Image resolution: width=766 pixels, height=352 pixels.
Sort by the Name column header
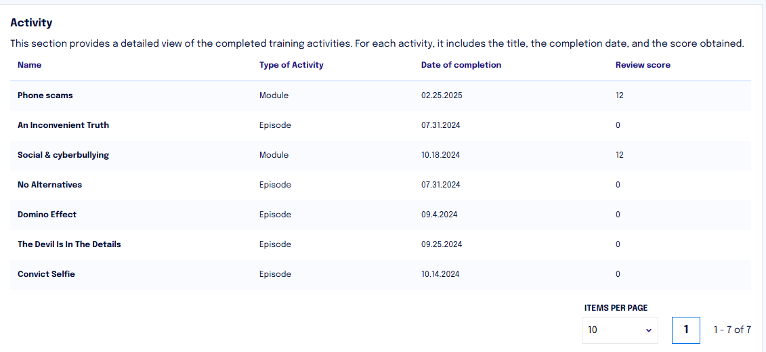tap(29, 65)
